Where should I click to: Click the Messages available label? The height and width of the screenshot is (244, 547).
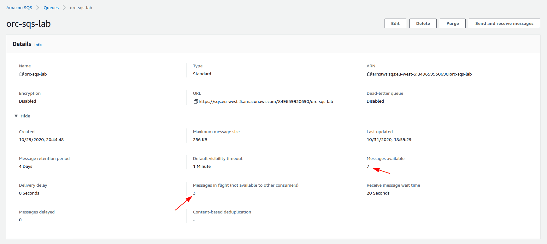point(385,158)
